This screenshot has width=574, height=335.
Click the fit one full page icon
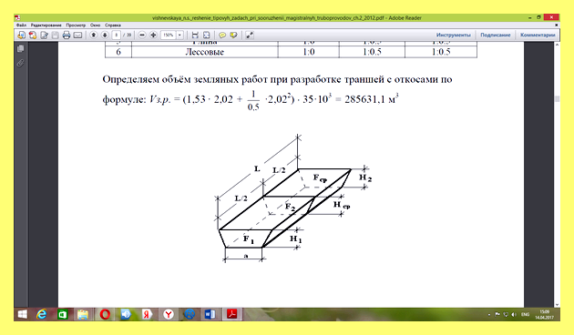[x=207, y=36]
